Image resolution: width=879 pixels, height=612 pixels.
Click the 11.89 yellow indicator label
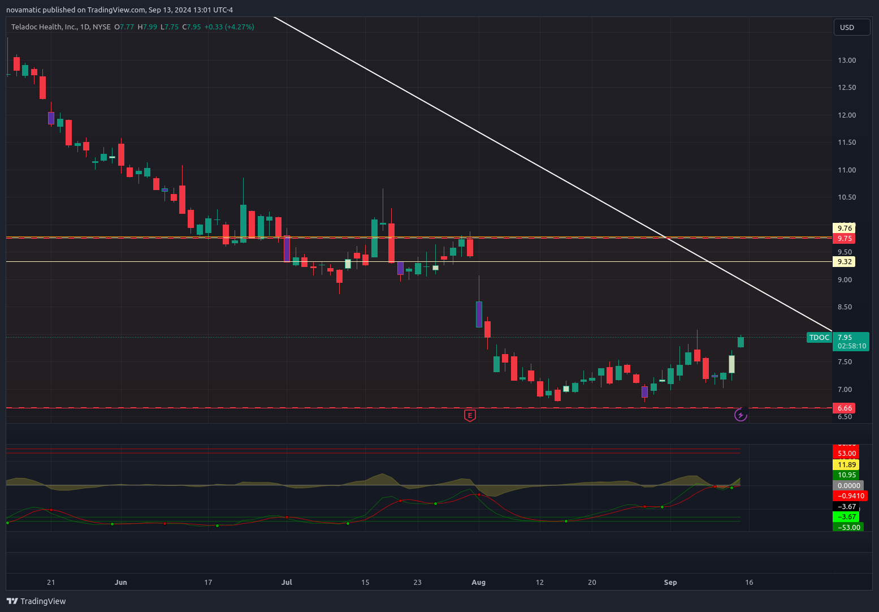click(846, 465)
